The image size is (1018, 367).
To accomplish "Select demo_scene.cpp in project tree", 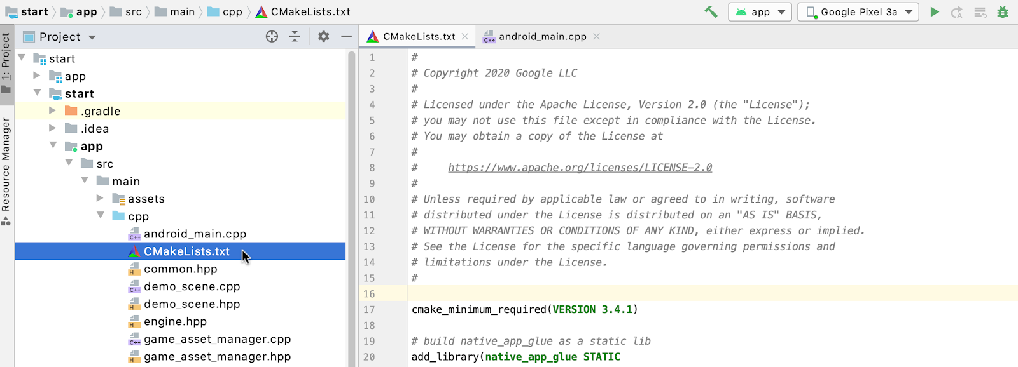I will point(192,287).
